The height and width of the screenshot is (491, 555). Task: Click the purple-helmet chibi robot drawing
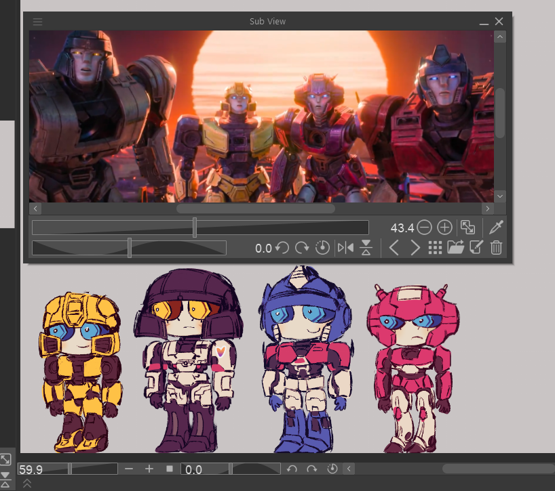click(x=189, y=361)
